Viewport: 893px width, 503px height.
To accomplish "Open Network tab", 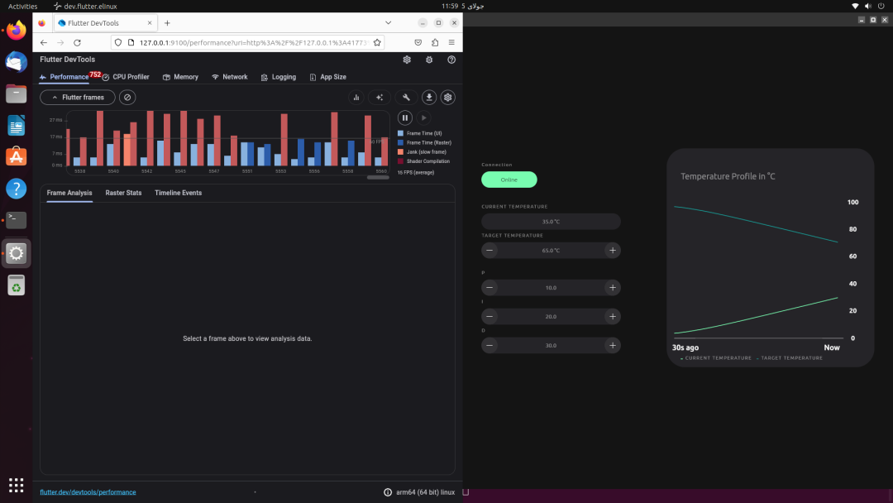I will [230, 77].
